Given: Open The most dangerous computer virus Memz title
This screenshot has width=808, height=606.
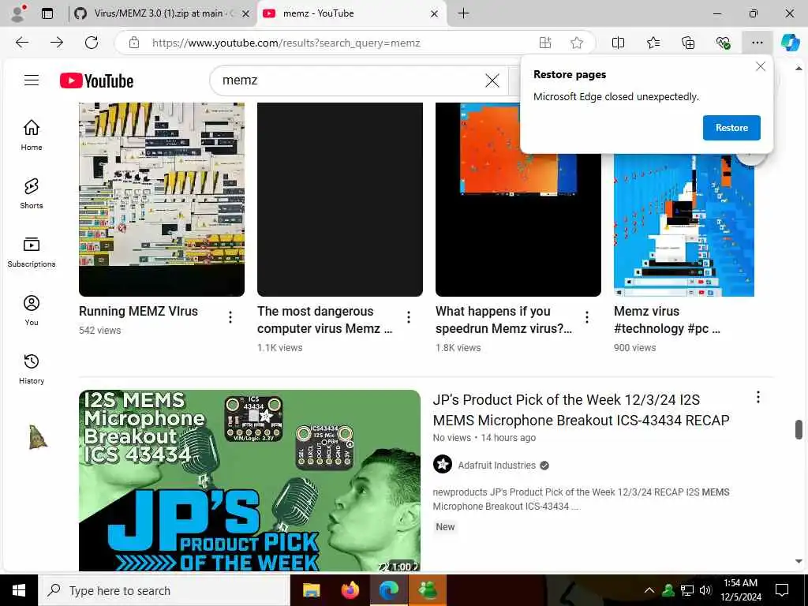Looking at the screenshot, I should point(324,320).
